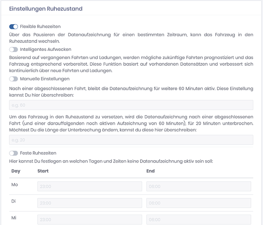Image resolution: width=263 pixels, height=225 pixels.
Task: Click the 'Flexible Ruhezeiten' label
Action: tap(40, 27)
